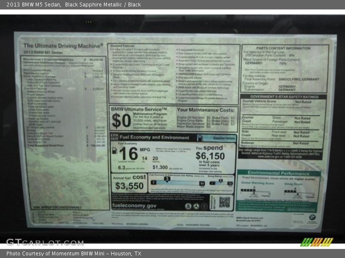
Task: Click the 'Standard Features' heading
Action: pos(122,46)
